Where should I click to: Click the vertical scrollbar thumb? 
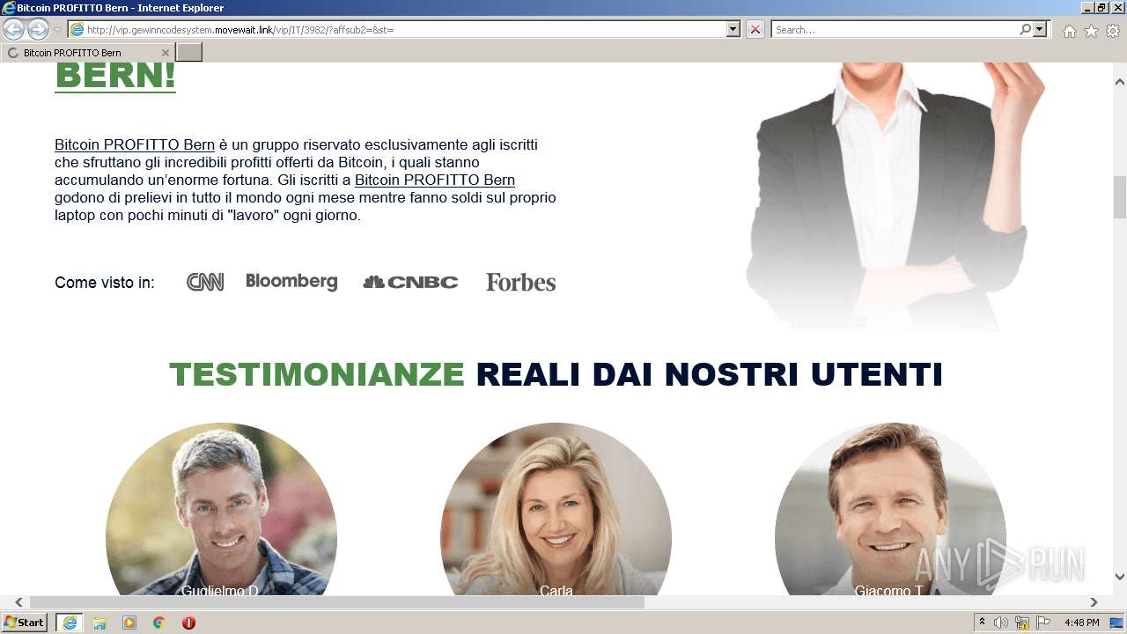tap(1120, 197)
